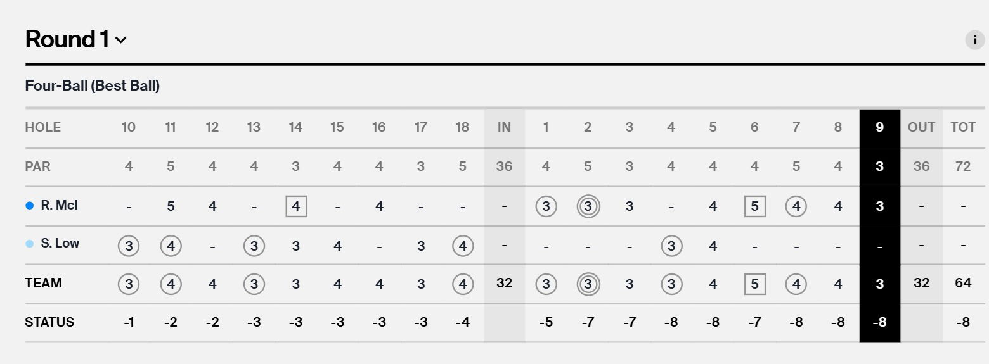The height and width of the screenshot is (364, 989).
Task: Click the TOT column header
Action: coord(962,127)
